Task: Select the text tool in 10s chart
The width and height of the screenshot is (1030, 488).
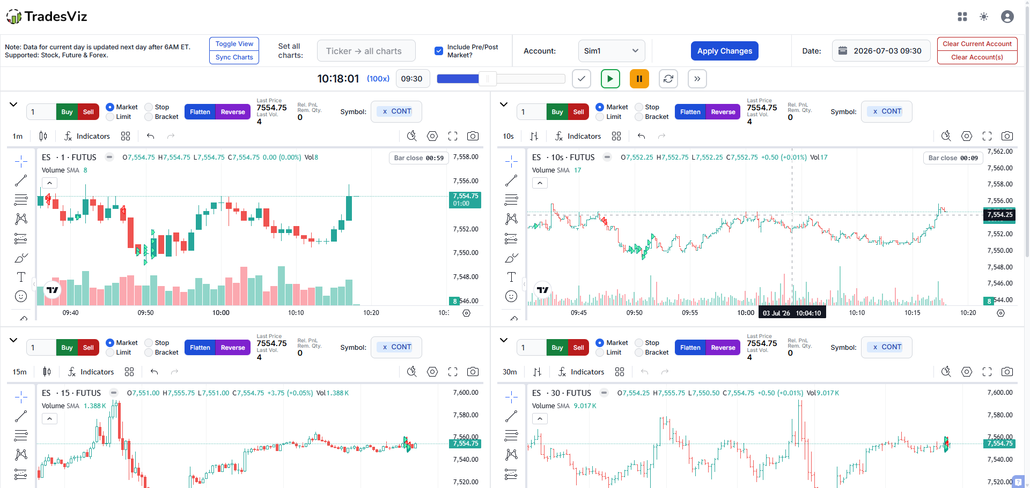Action: point(511,277)
